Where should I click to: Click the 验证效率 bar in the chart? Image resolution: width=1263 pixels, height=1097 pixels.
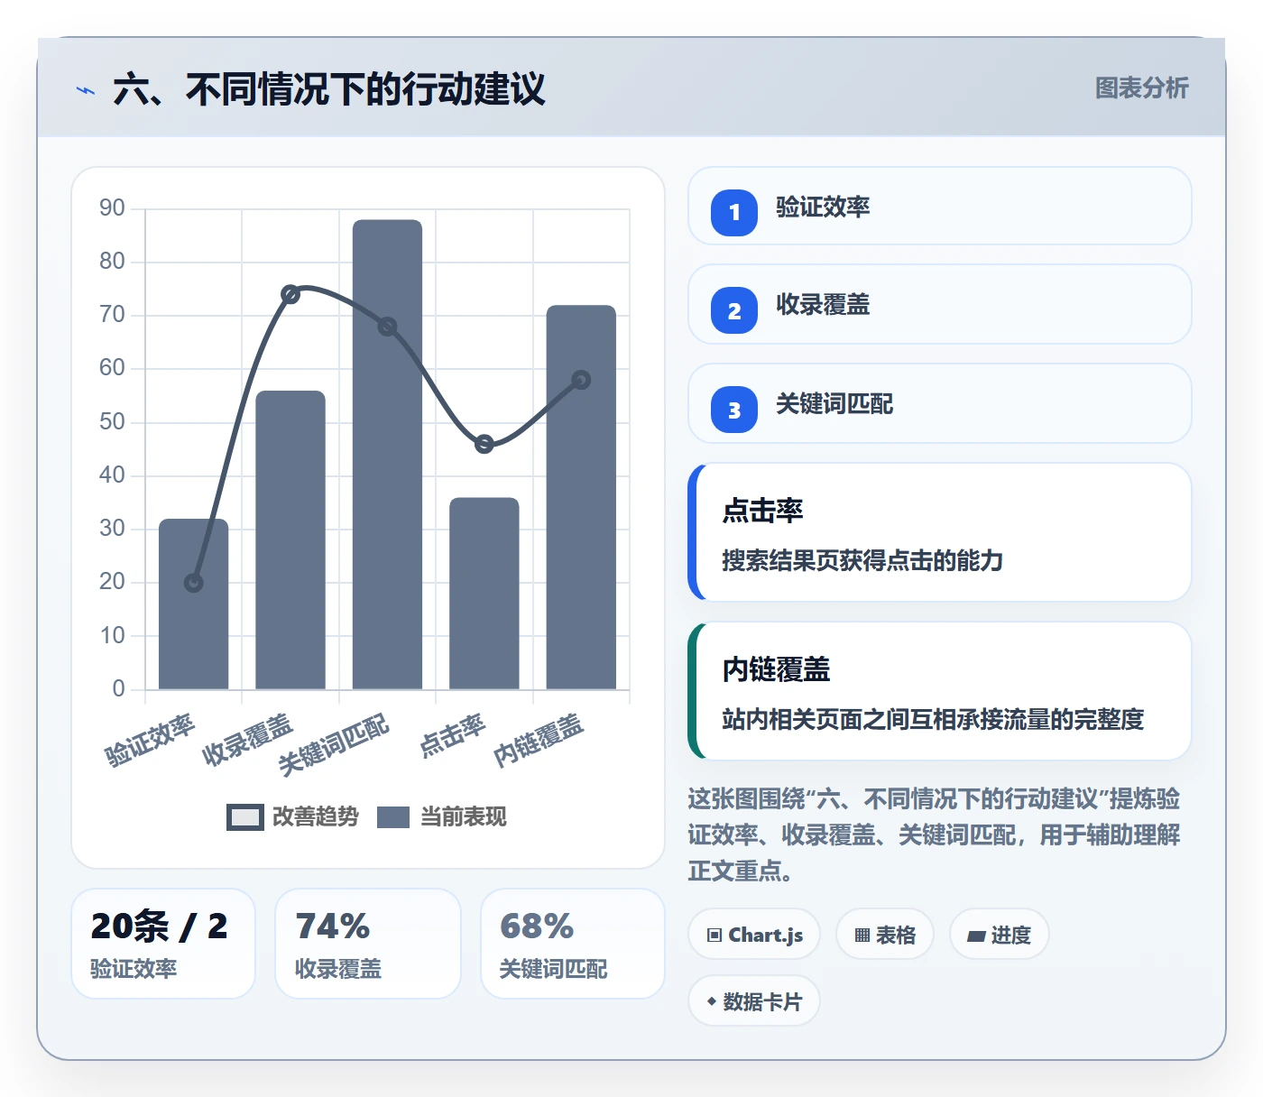tap(193, 604)
